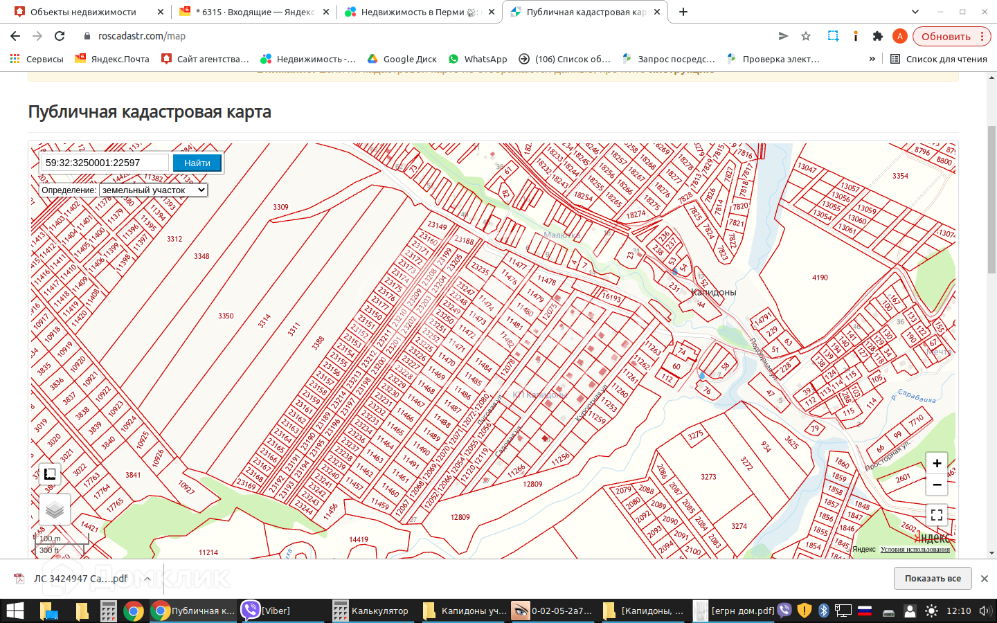This screenshot has height=623, width=997.
Task: Open the Условия использования link
Action: 915,550
